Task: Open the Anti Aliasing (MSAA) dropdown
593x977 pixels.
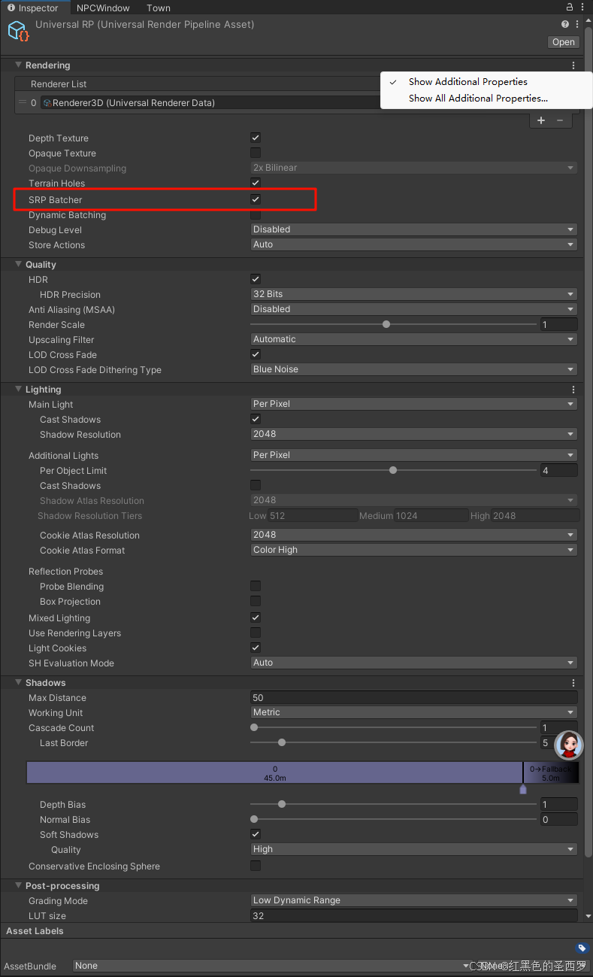Action: (414, 309)
